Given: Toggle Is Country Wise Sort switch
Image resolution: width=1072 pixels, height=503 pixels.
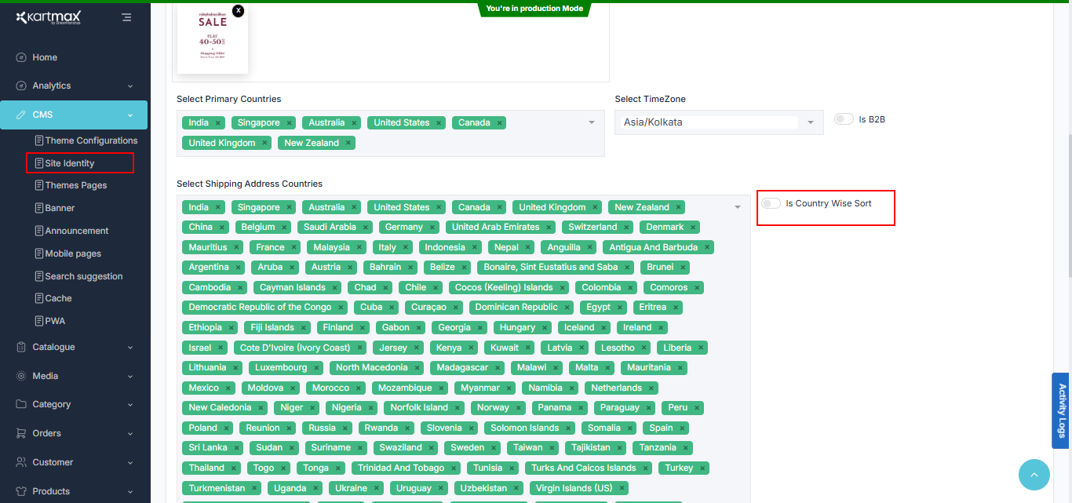Looking at the screenshot, I should click(x=771, y=203).
